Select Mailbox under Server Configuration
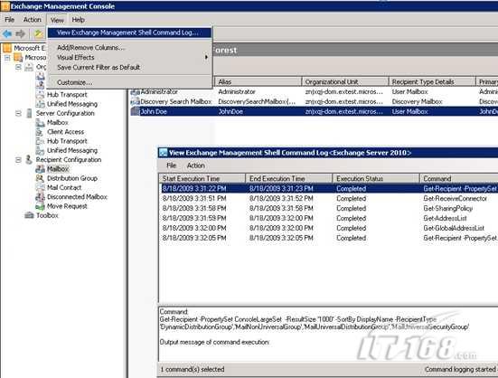The height and width of the screenshot is (378, 498). point(58,123)
